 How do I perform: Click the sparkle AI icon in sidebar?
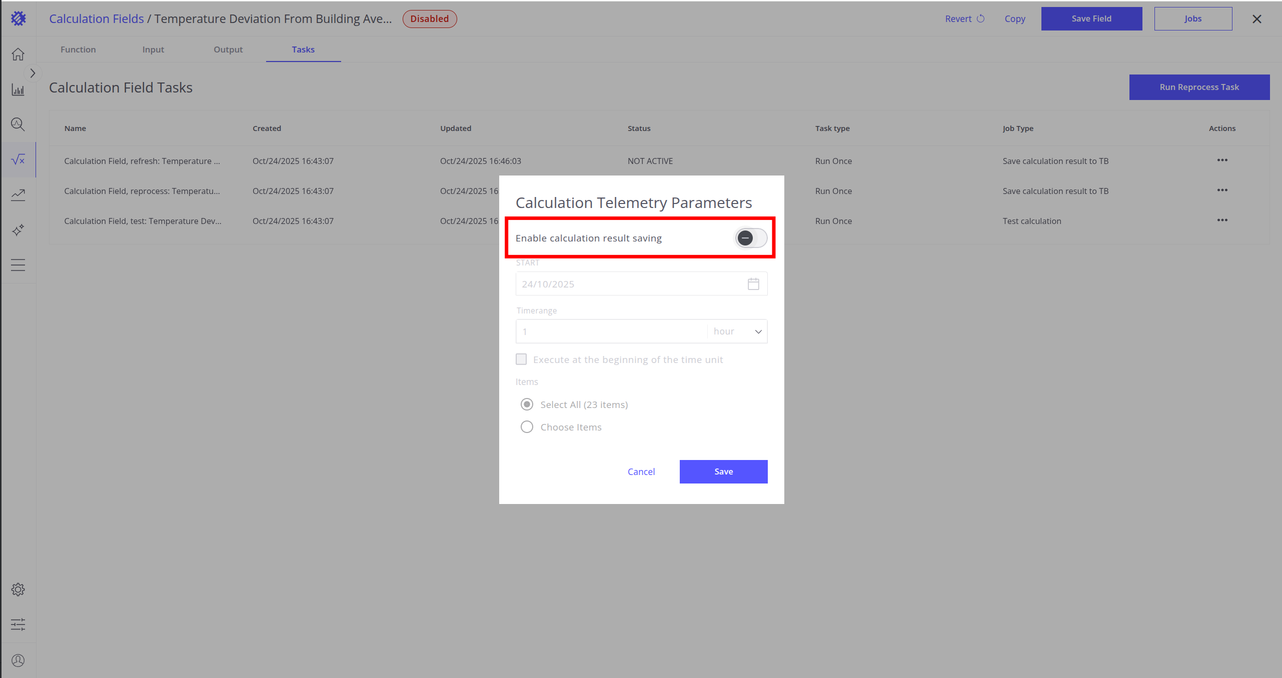coord(18,230)
